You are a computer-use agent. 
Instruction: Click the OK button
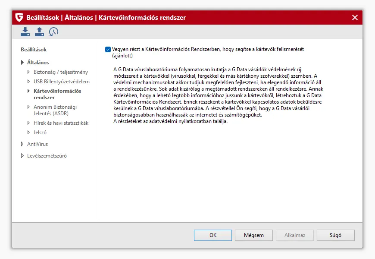coord(212,235)
